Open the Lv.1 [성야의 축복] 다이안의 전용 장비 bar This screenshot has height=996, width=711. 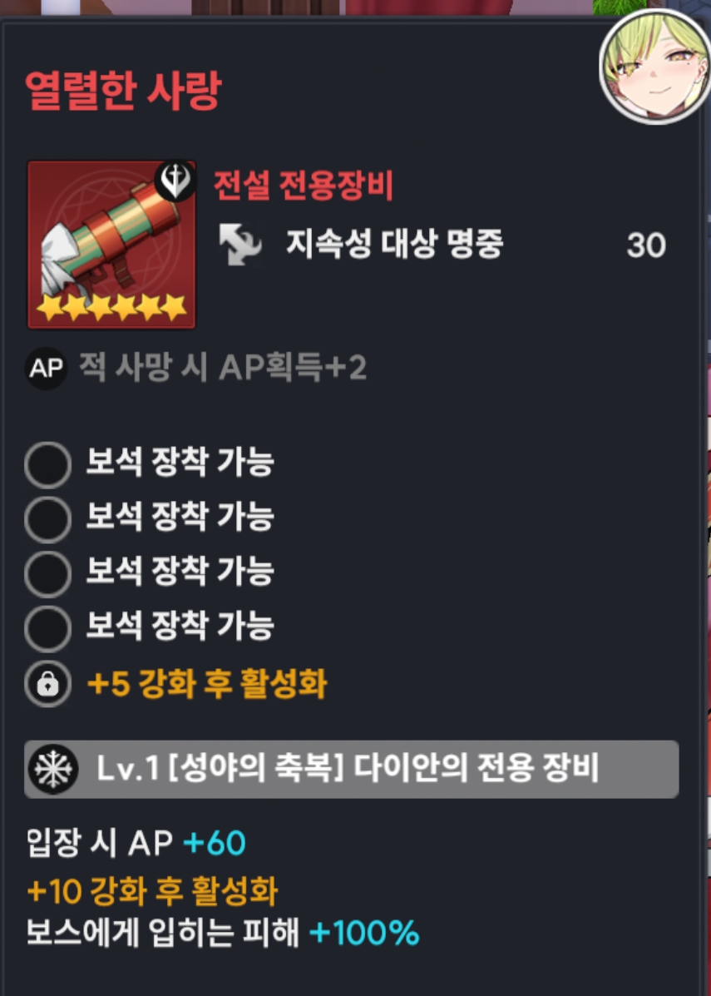point(352,769)
